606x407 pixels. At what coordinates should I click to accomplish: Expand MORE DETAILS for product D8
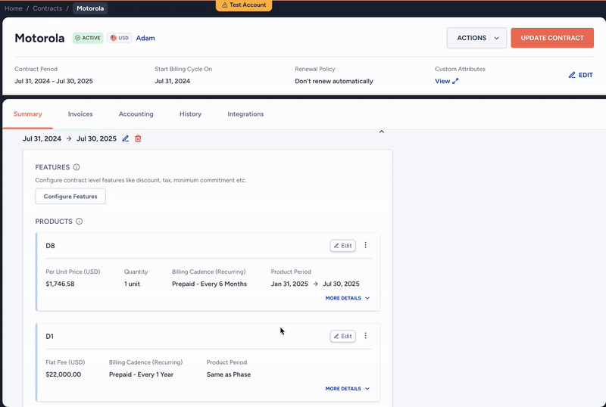point(348,298)
